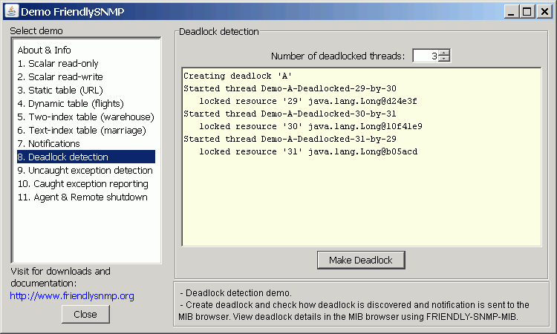Choose 3. Static table (URL)

click(x=60, y=90)
